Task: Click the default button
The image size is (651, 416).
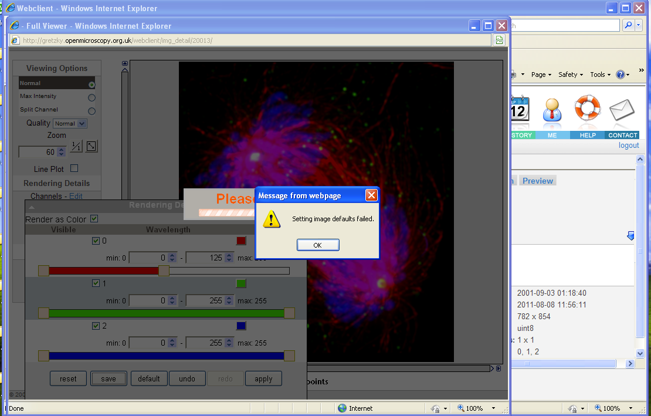Action: pos(149,378)
